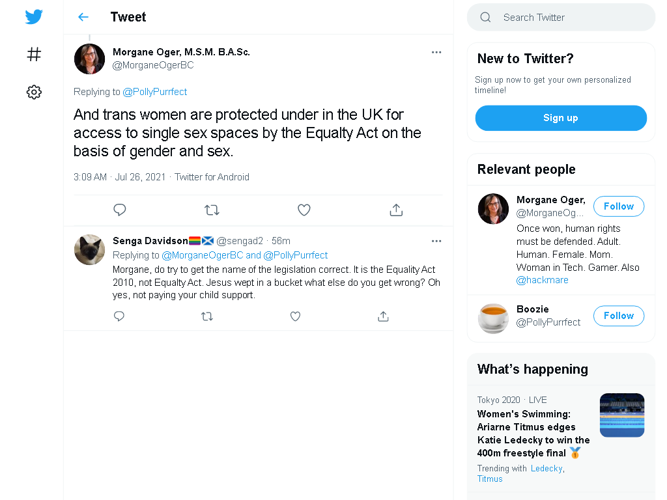The image size is (667, 500).
Task: Open the @hackmare link in bio
Action: (x=543, y=280)
